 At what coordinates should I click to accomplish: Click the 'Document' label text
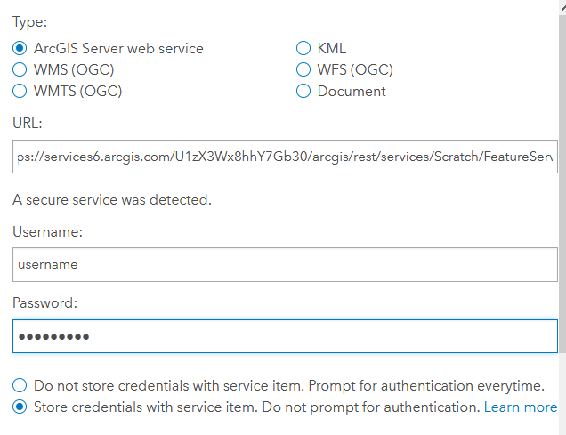coord(352,91)
